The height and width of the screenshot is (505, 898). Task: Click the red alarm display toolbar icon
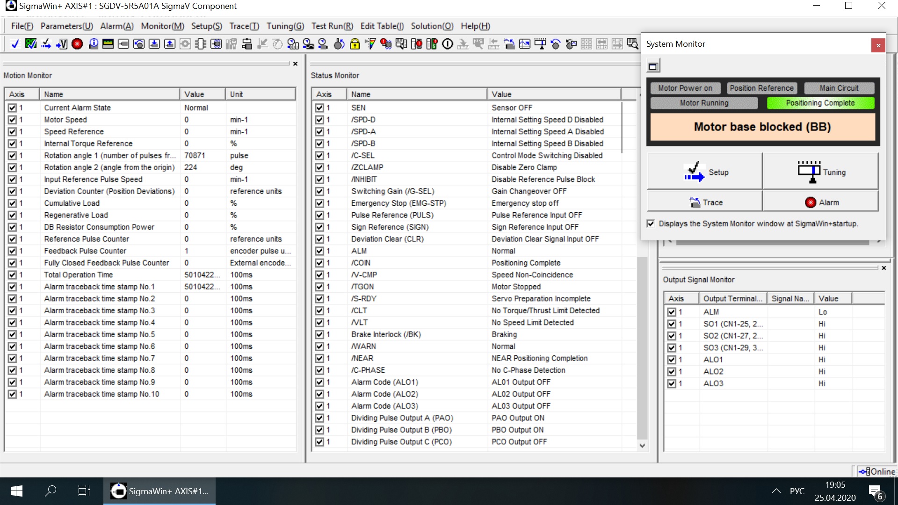point(78,44)
